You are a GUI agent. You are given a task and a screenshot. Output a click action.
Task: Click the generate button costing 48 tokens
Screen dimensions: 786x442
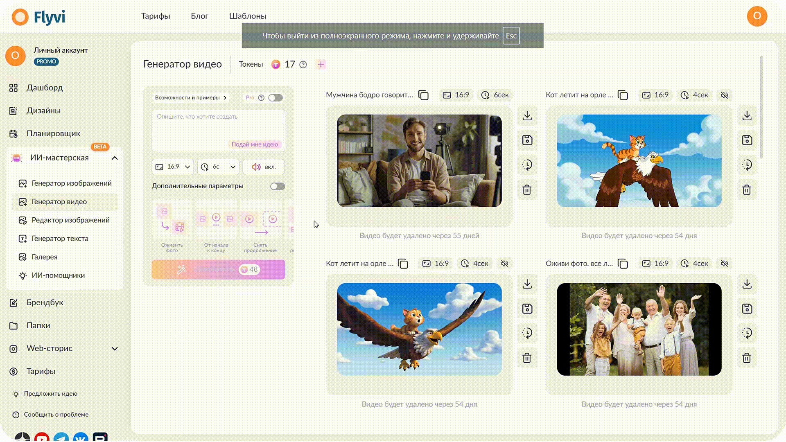(218, 270)
